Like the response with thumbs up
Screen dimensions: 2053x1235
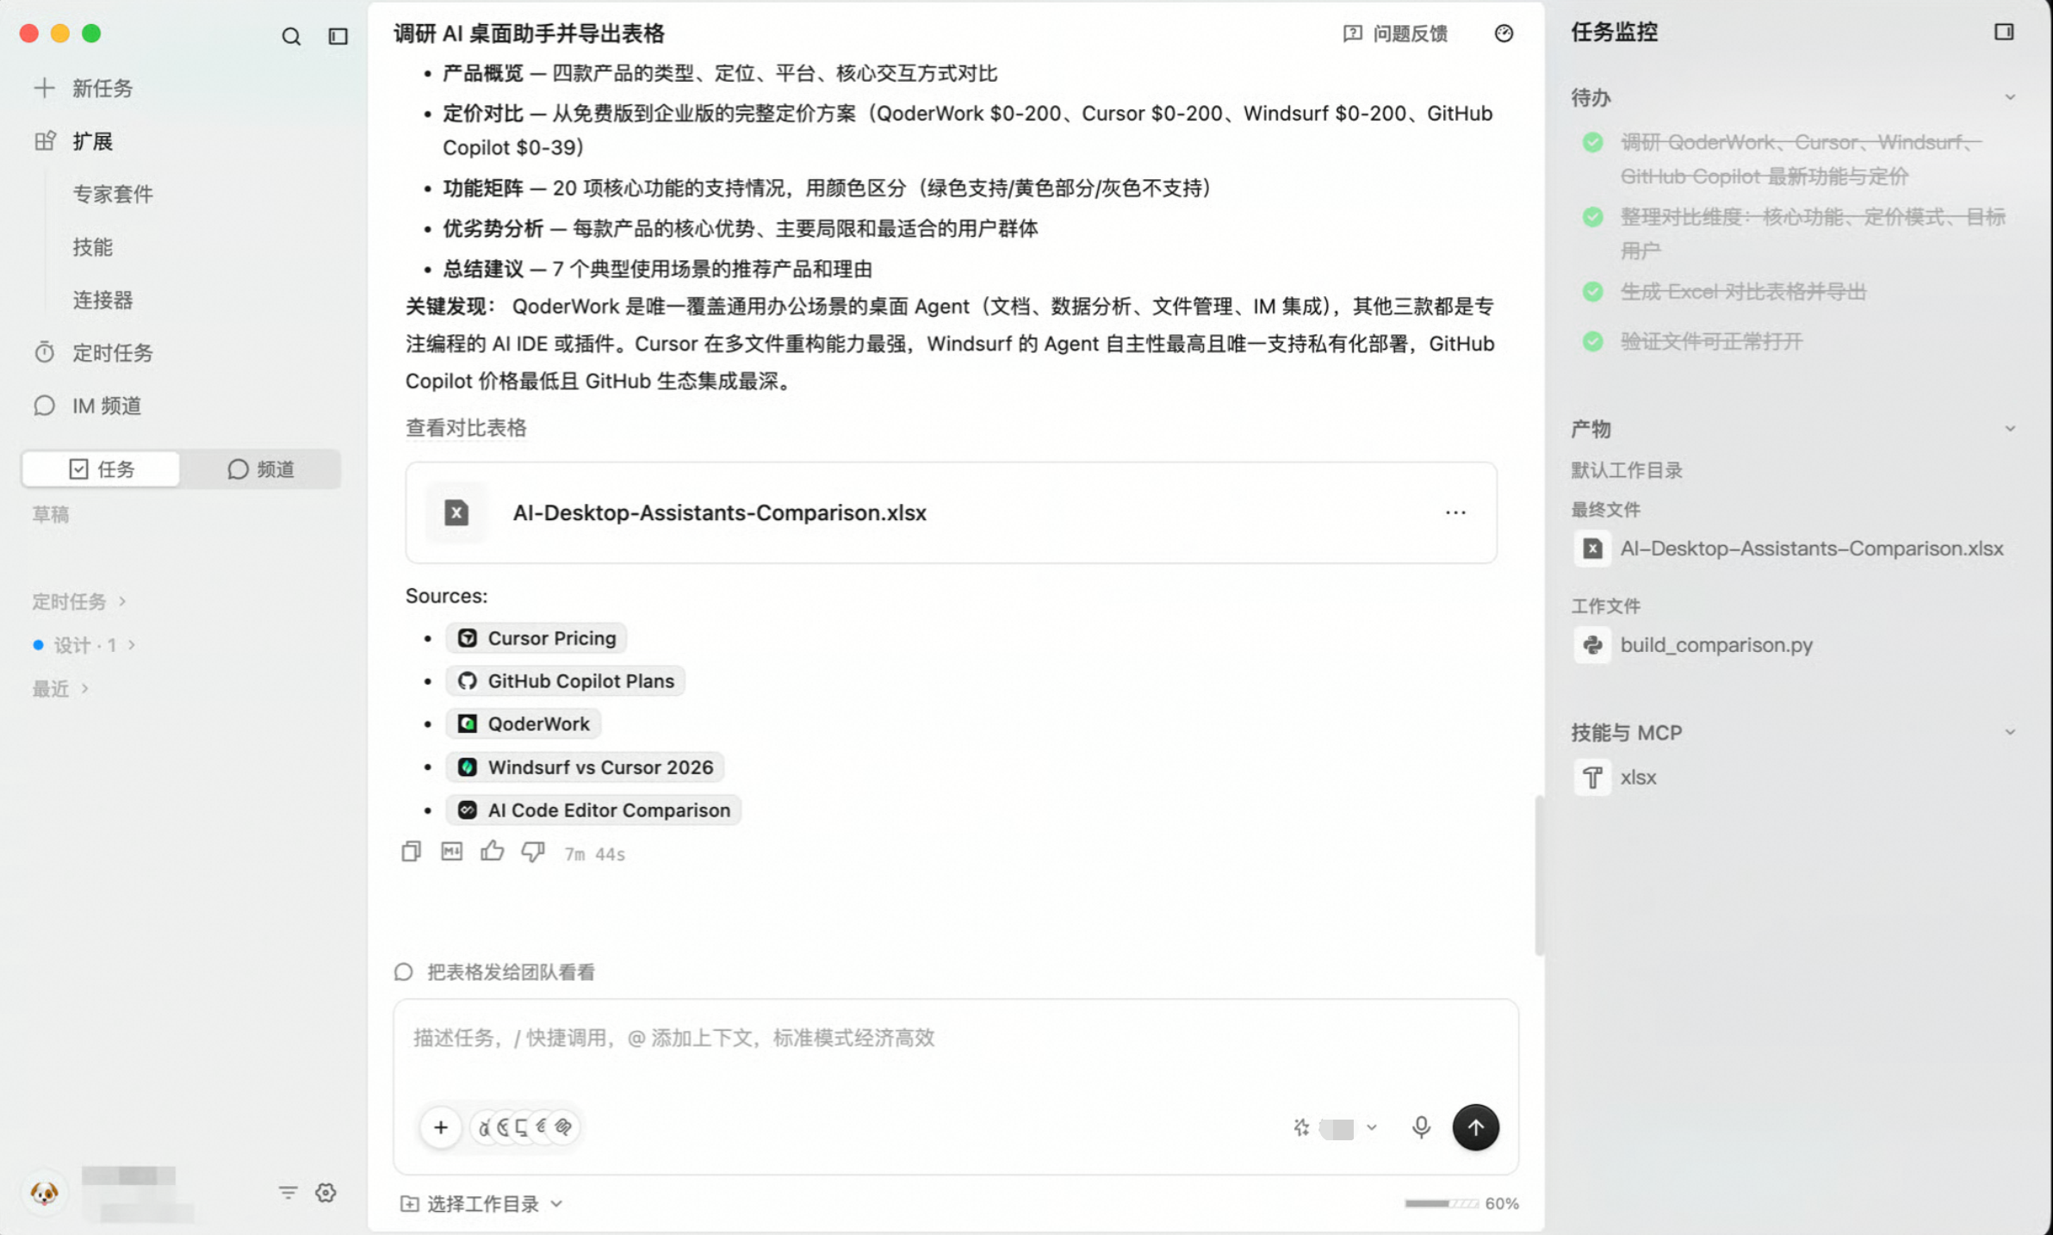coord(492,852)
